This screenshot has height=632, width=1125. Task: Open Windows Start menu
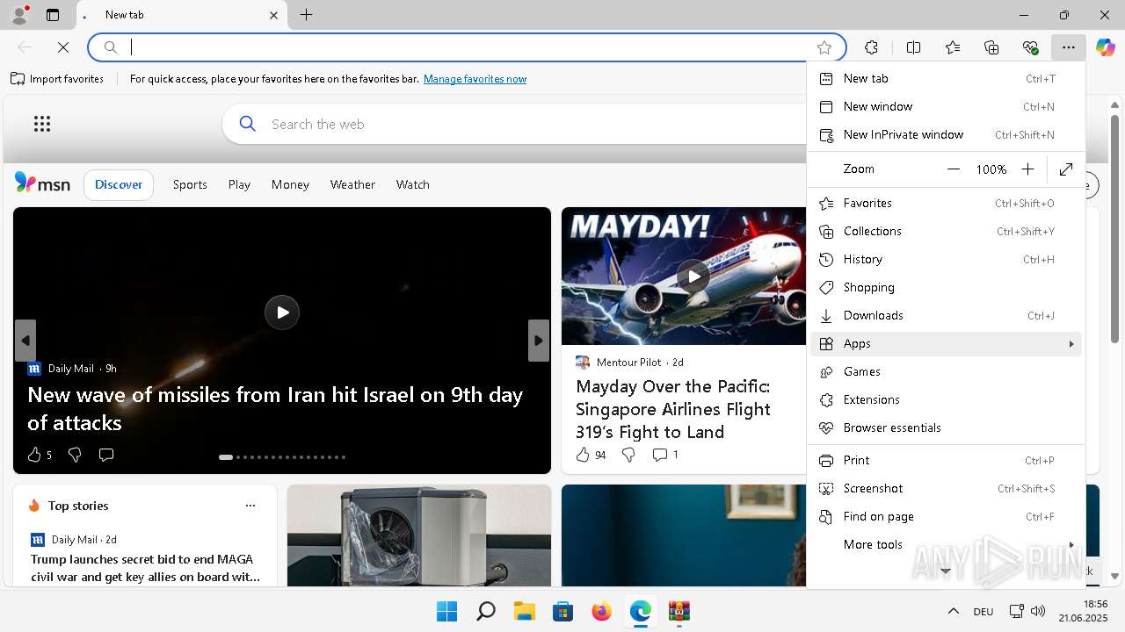pyautogui.click(x=446, y=611)
